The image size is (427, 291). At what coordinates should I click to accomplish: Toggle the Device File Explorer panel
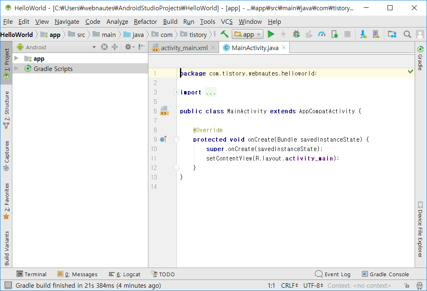(420, 229)
